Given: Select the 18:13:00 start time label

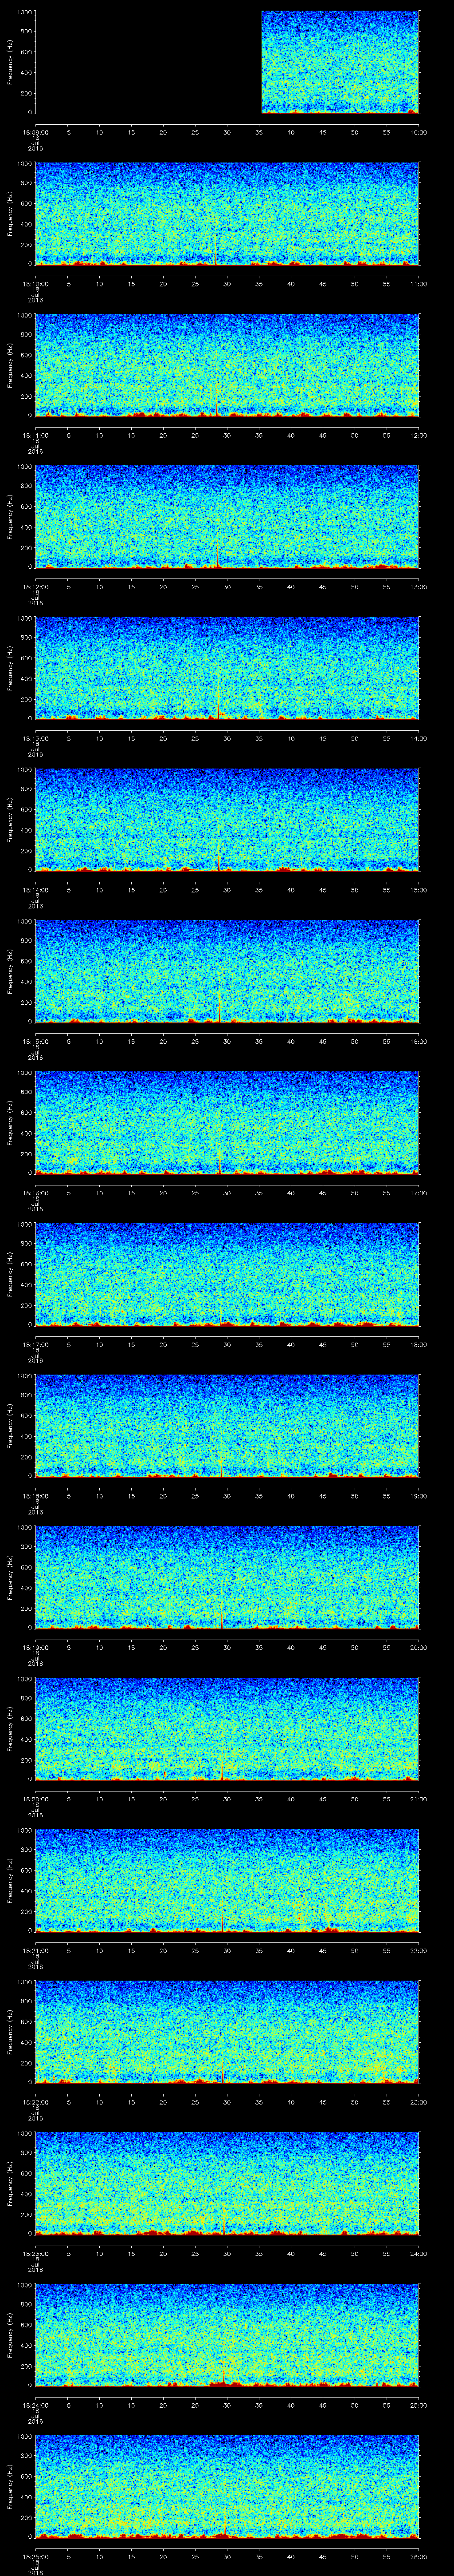Looking at the screenshot, I should pos(35,738).
